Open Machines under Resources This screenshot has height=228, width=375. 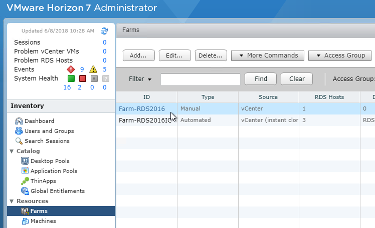click(43, 221)
